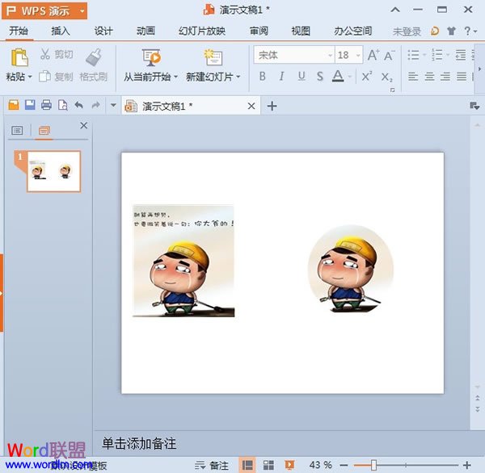This screenshot has height=473, width=485.
Task: Open the 审阅 ribbon tab
Action: coord(259,31)
